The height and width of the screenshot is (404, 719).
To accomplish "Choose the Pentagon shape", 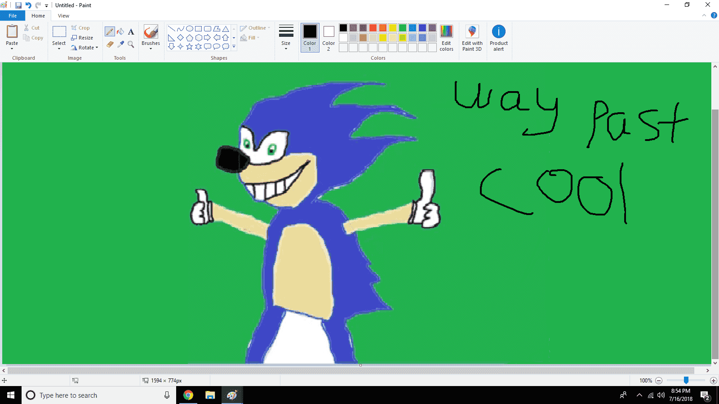I will (x=189, y=38).
